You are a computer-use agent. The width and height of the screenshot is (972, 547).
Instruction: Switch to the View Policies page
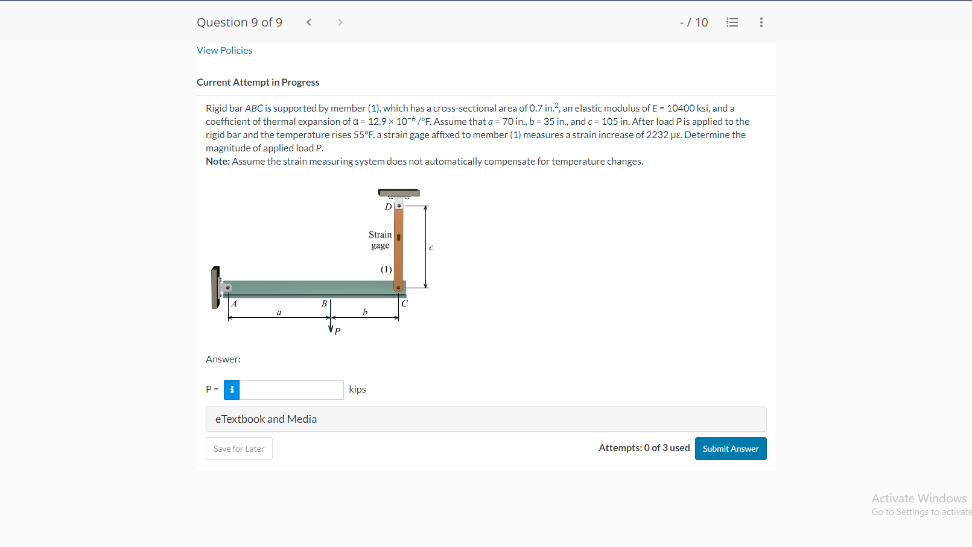[224, 50]
